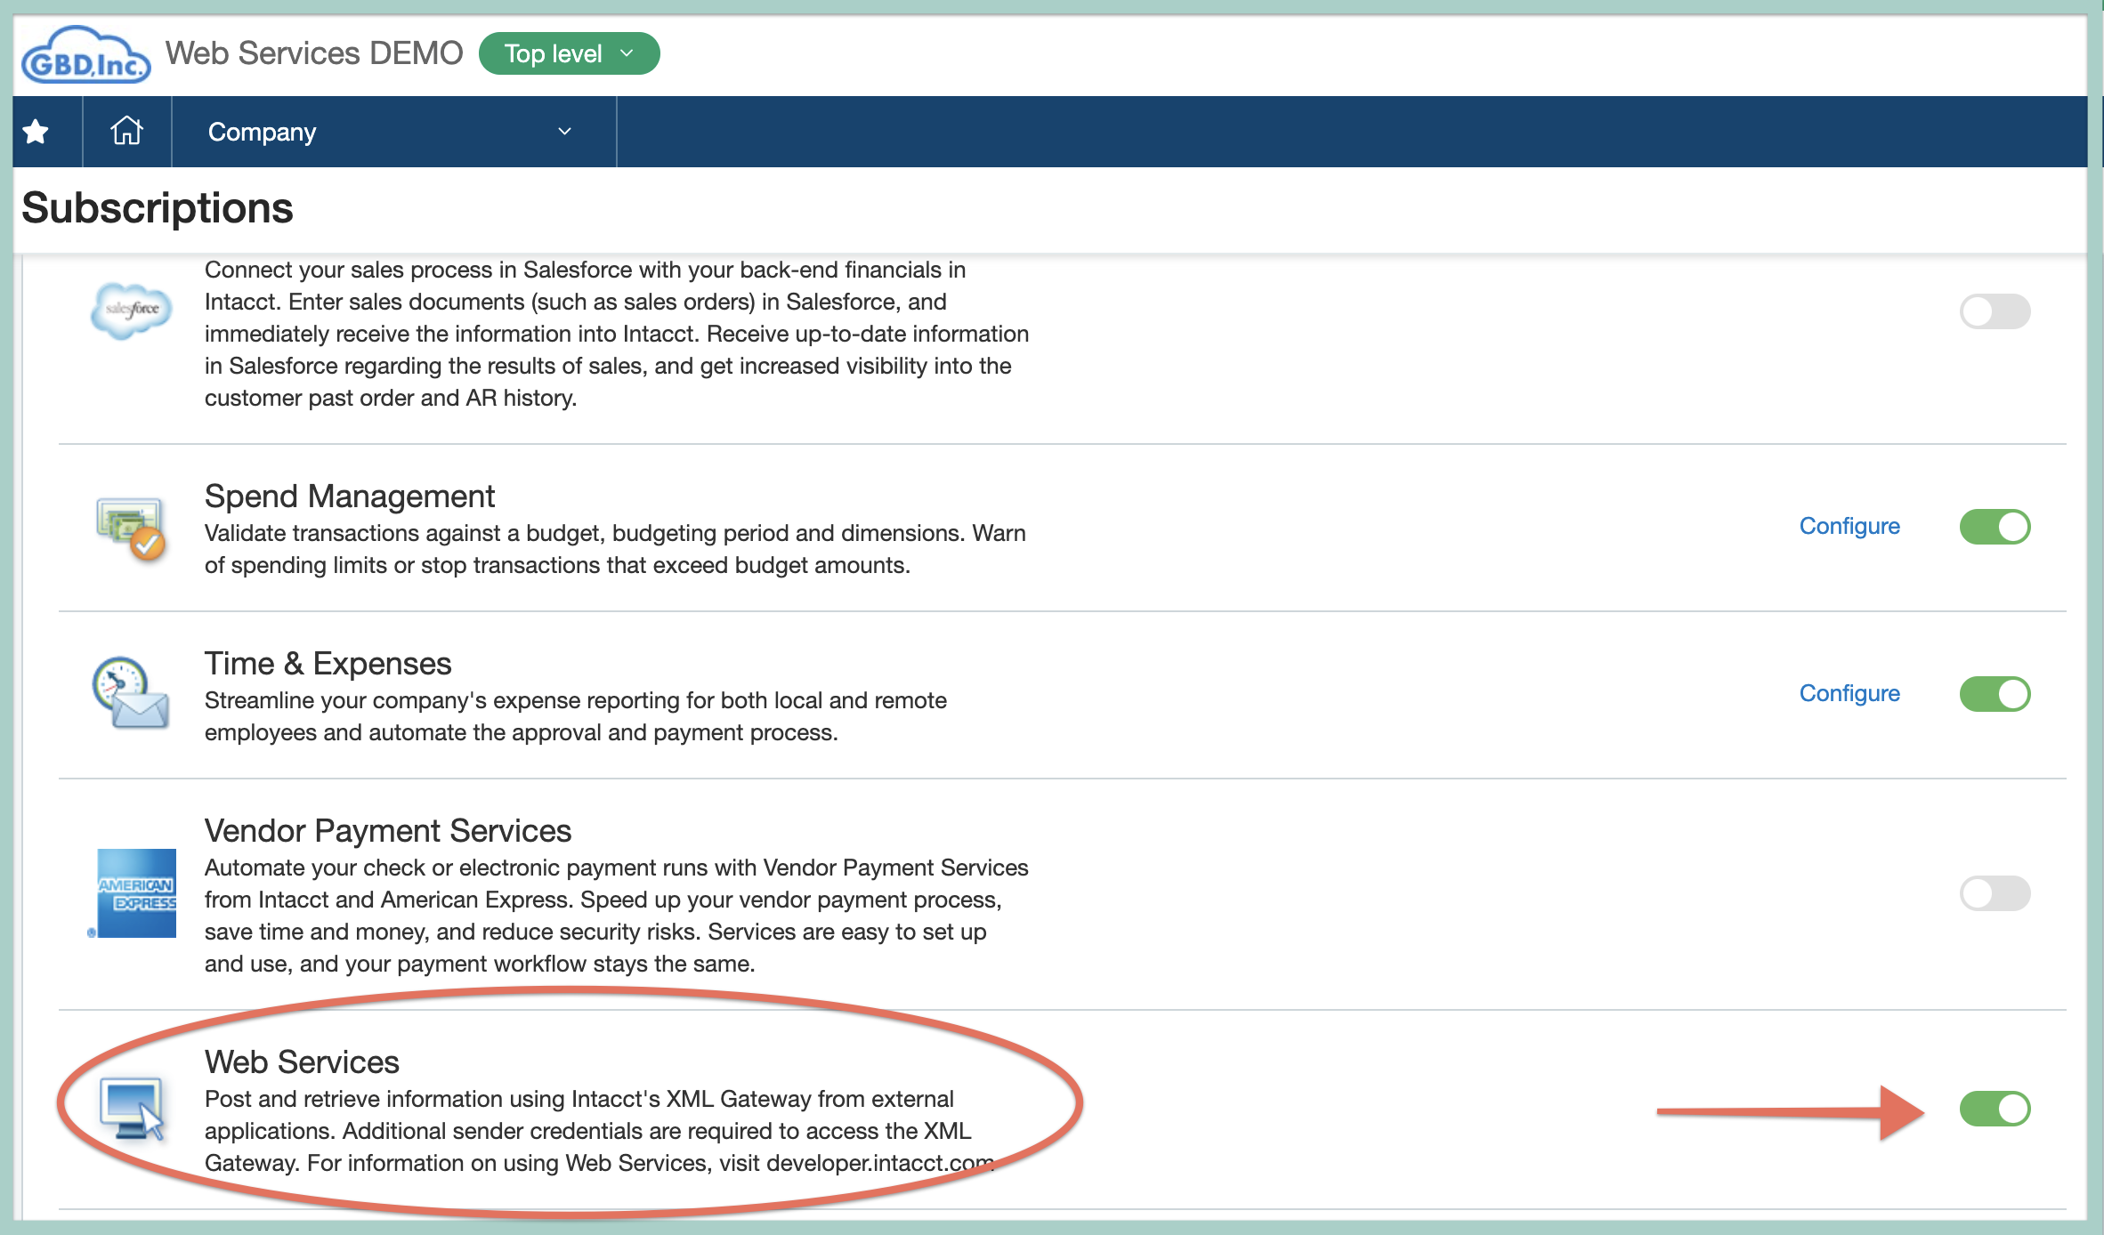Open the Top level entity dropdown
The width and height of the screenshot is (2104, 1235).
[570, 53]
